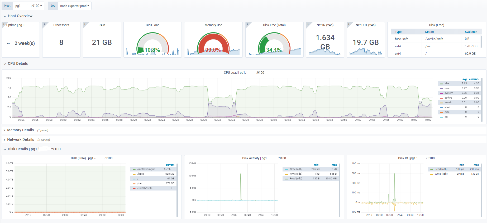Sort the Disk table by Available column
Image resolution: width=487 pixels, height=223 pixels.
click(x=471, y=32)
